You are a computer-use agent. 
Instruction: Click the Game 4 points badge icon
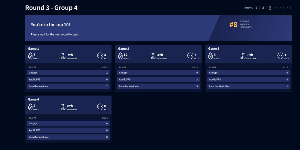(30, 107)
